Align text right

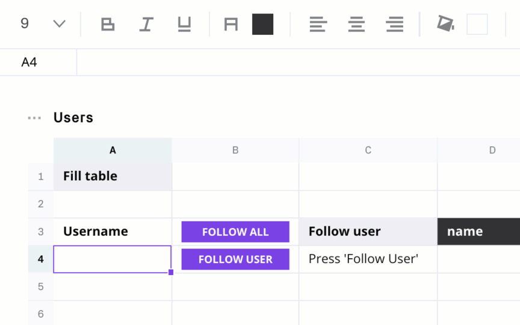(x=395, y=24)
